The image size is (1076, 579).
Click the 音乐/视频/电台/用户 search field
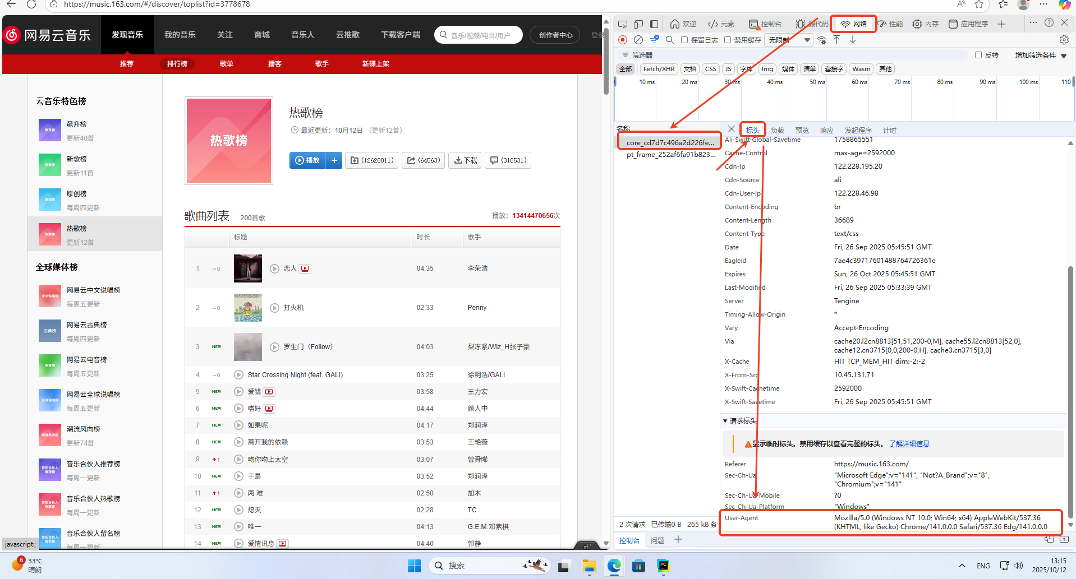[479, 35]
